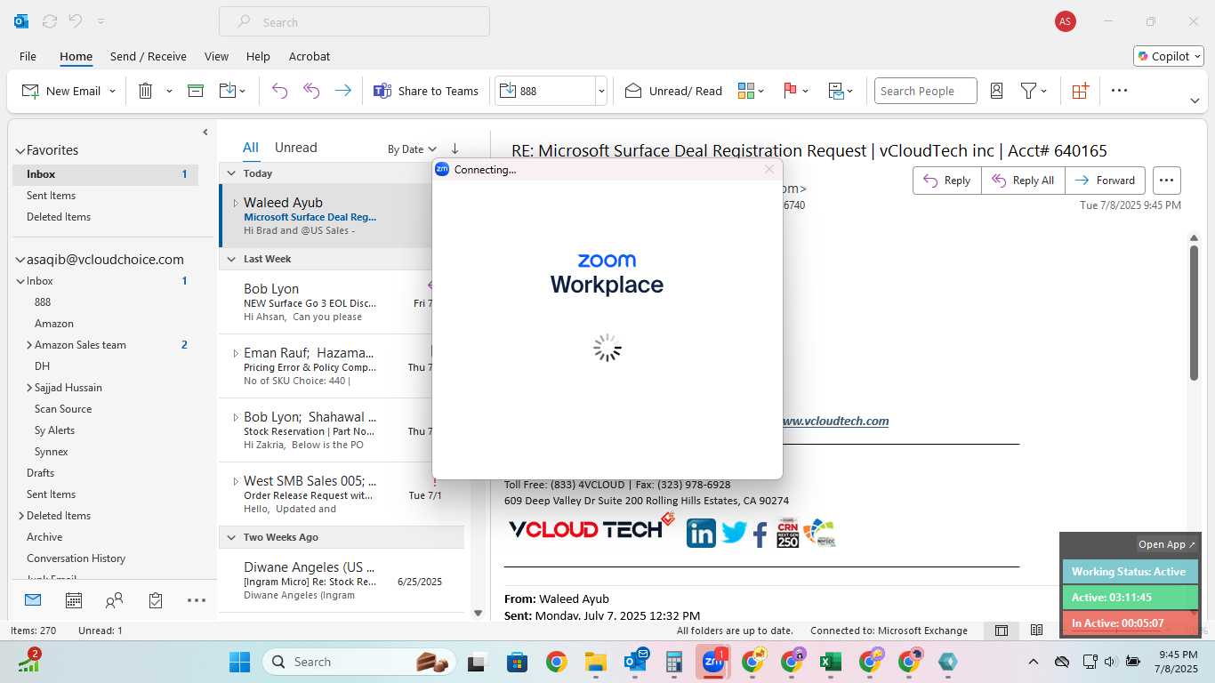The height and width of the screenshot is (683, 1215).
Task: Open the 888 quick steps dropdown
Action: (x=601, y=91)
